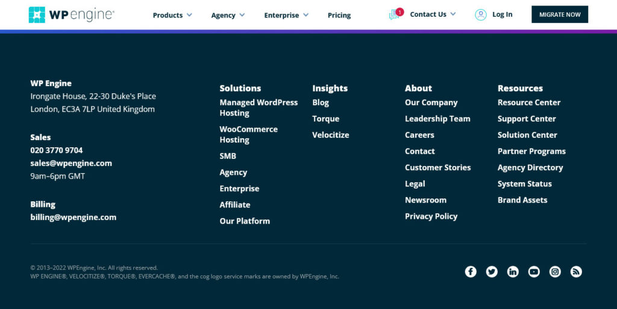Open Customer Stories link

coord(438,167)
